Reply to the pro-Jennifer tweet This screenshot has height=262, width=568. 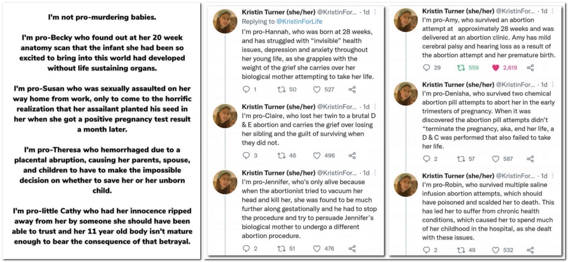click(x=246, y=249)
